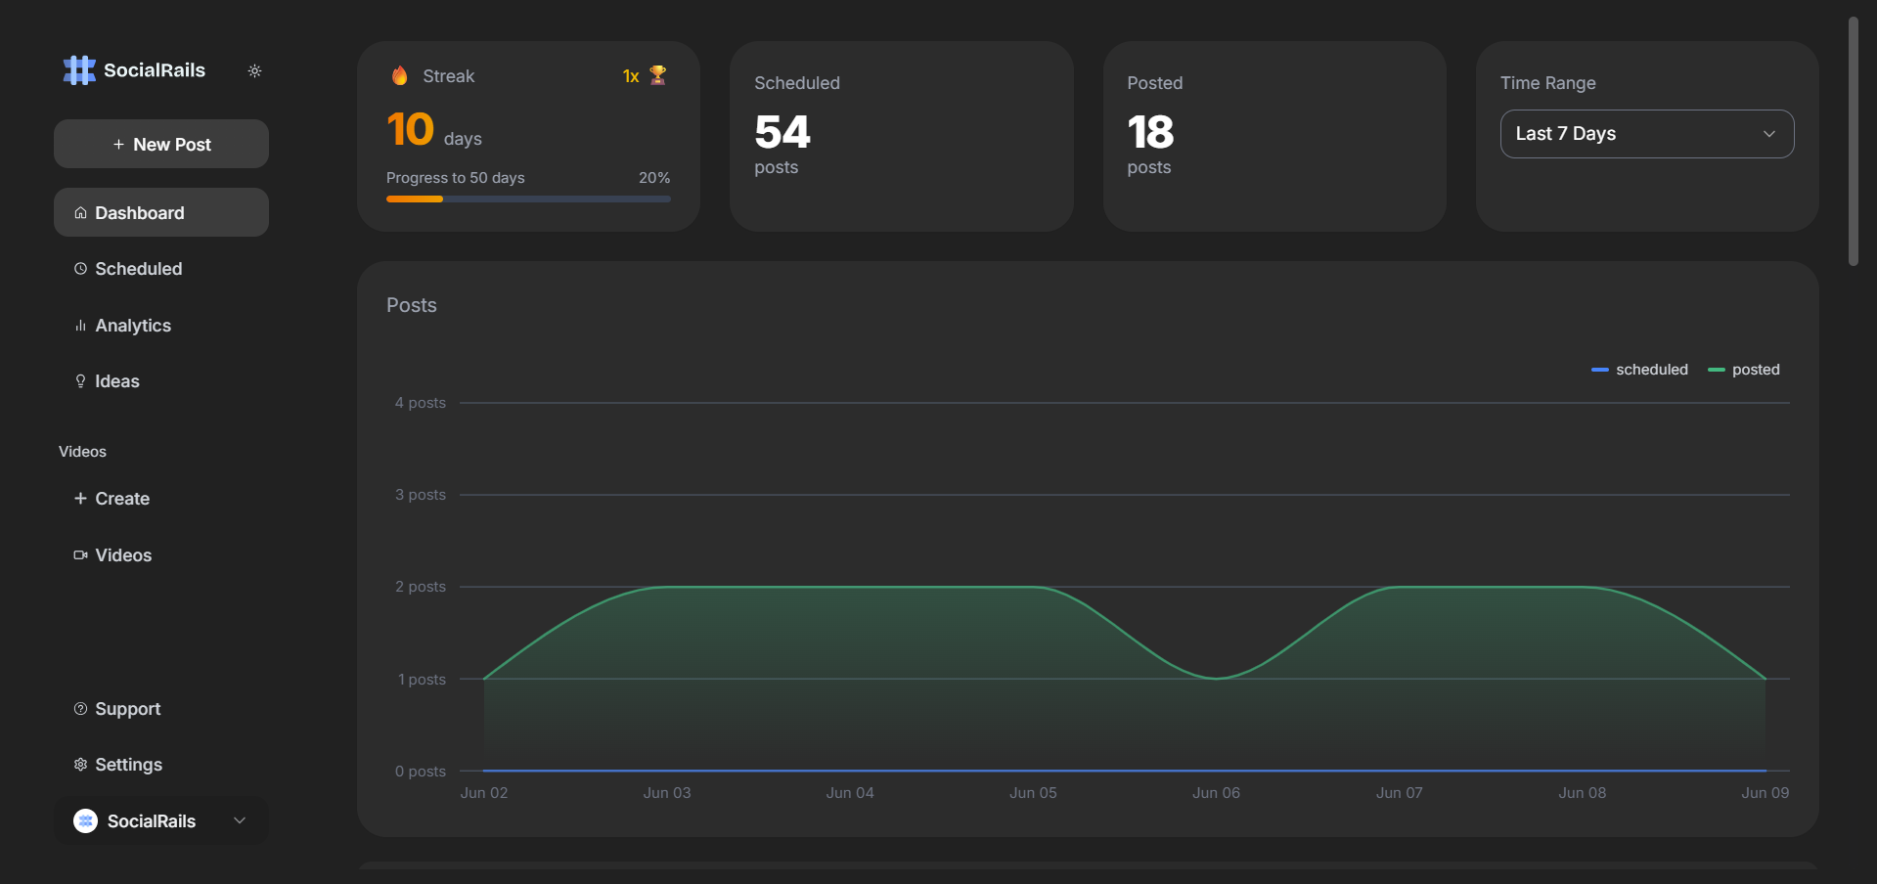1877x884 pixels.
Task: Click the Ideas lightbulb icon
Action: (80, 380)
